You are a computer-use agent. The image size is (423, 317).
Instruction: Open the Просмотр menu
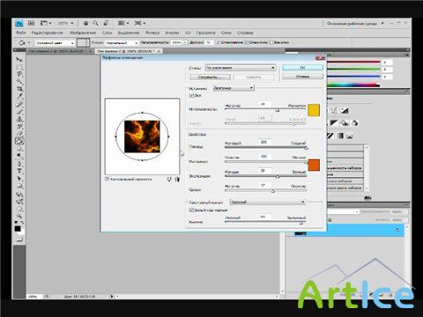205,33
